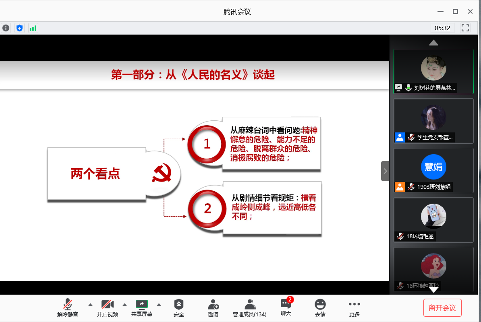Open 管理成员(134) member list

pyautogui.click(x=250, y=308)
